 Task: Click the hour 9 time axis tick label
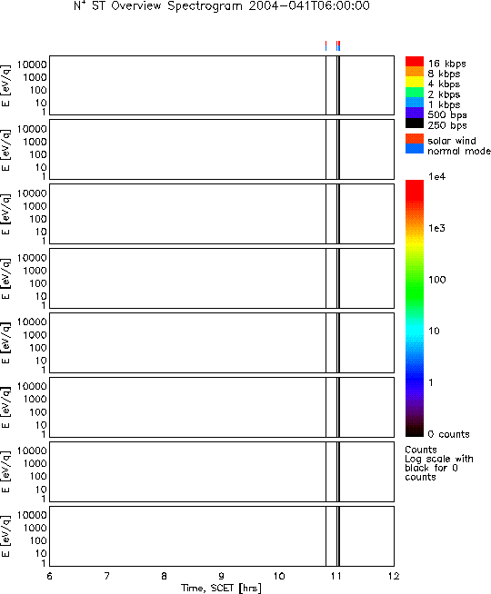click(x=222, y=576)
